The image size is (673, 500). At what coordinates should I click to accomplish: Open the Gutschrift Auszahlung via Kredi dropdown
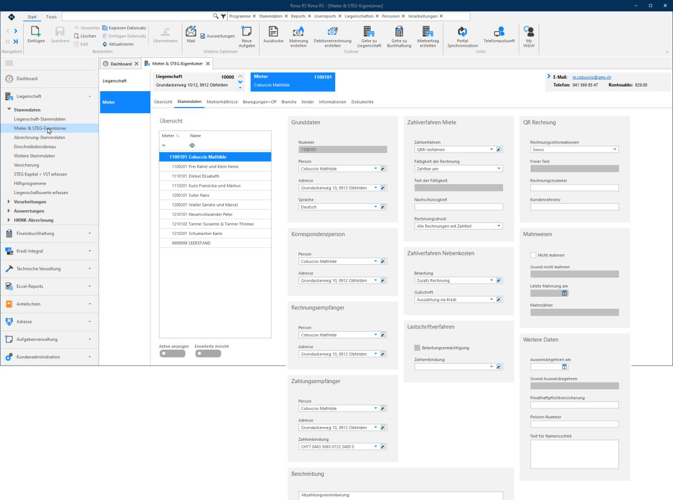point(491,300)
